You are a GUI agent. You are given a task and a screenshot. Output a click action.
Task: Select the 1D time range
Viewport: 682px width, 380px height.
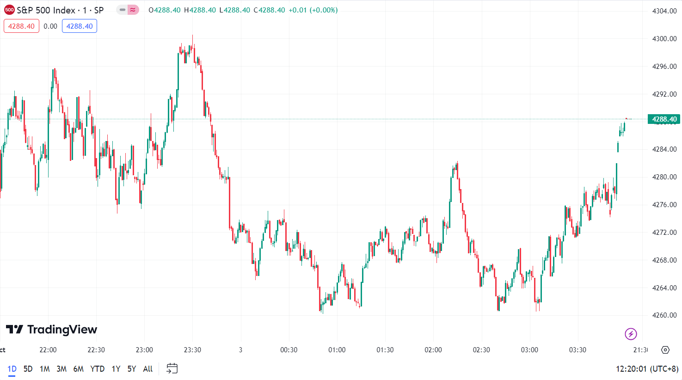pos(12,369)
